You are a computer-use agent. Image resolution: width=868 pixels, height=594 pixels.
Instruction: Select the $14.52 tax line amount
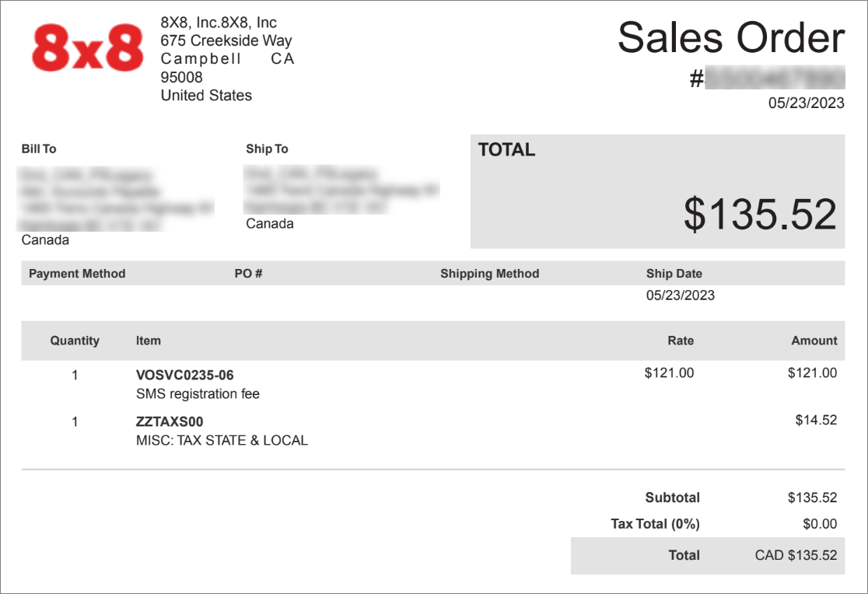tap(816, 420)
